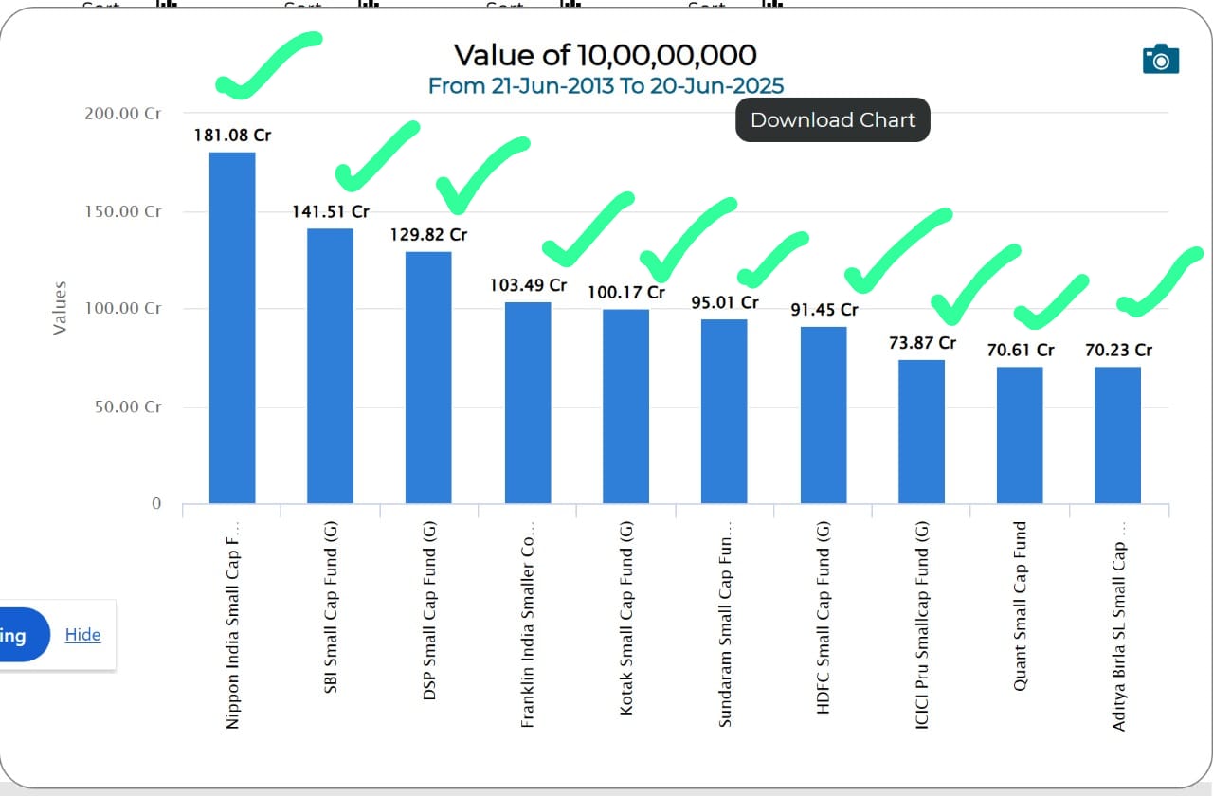
Task: Select the rightmost Sort label at top
Action: (706, 7)
